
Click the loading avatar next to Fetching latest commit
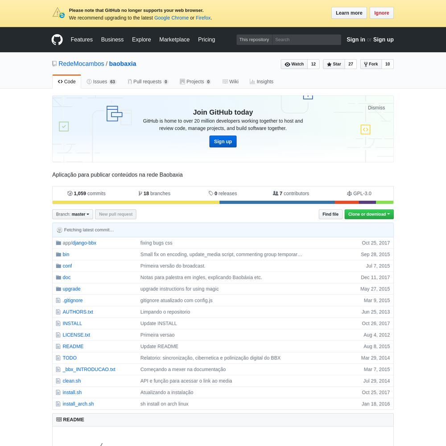[x=59, y=230]
